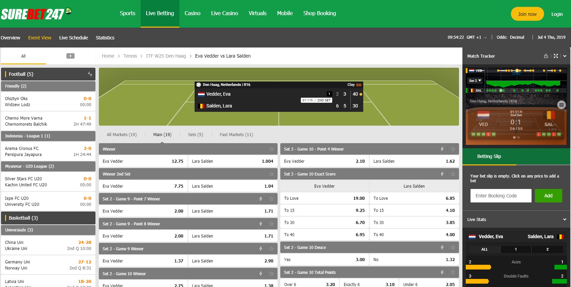Go to the Tennis breadcrumb
This screenshot has height=287, width=571.
pyautogui.click(x=130, y=56)
